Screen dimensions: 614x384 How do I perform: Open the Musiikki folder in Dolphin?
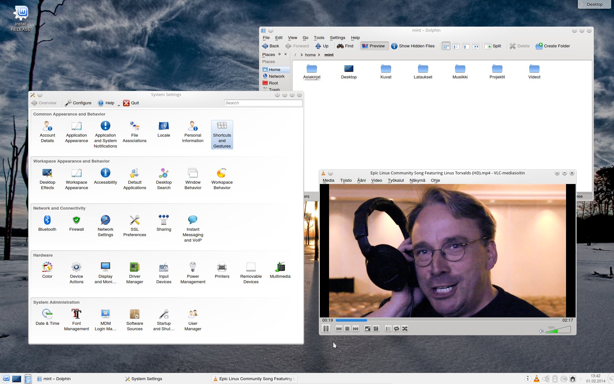(x=460, y=72)
